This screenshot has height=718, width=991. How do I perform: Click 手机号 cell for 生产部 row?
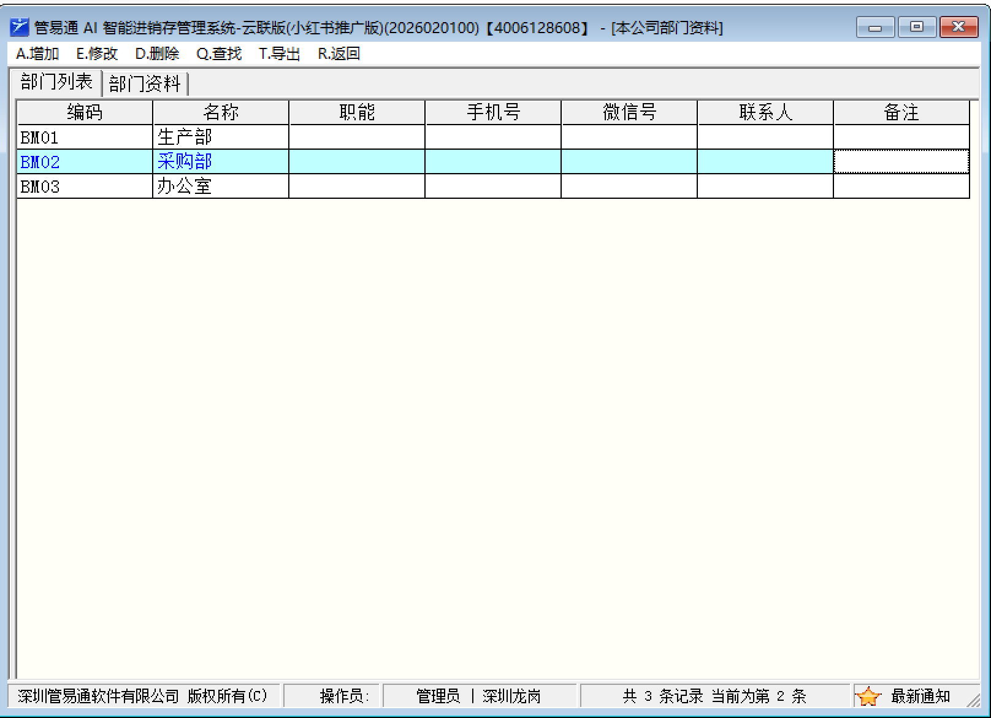point(493,137)
